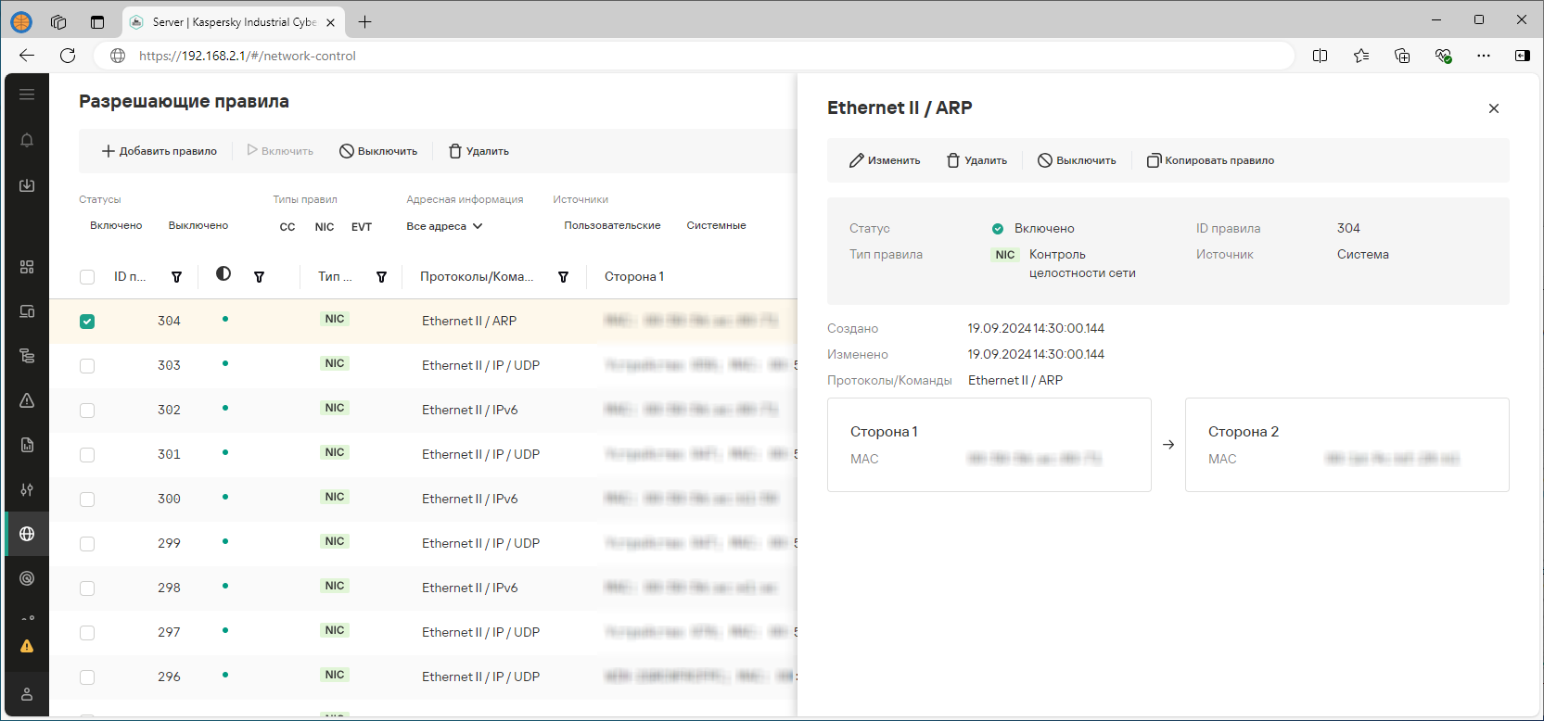Tick the checkbox for rule 302
This screenshot has height=721, width=1544.
[x=87, y=411]
